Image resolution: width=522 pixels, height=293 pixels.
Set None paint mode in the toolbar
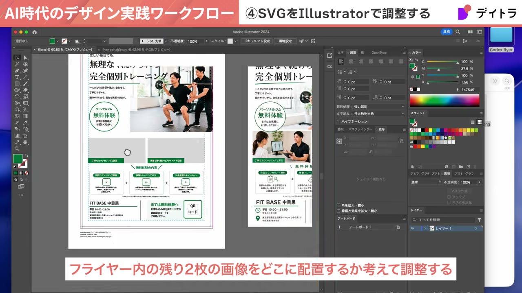pos(27,173)
